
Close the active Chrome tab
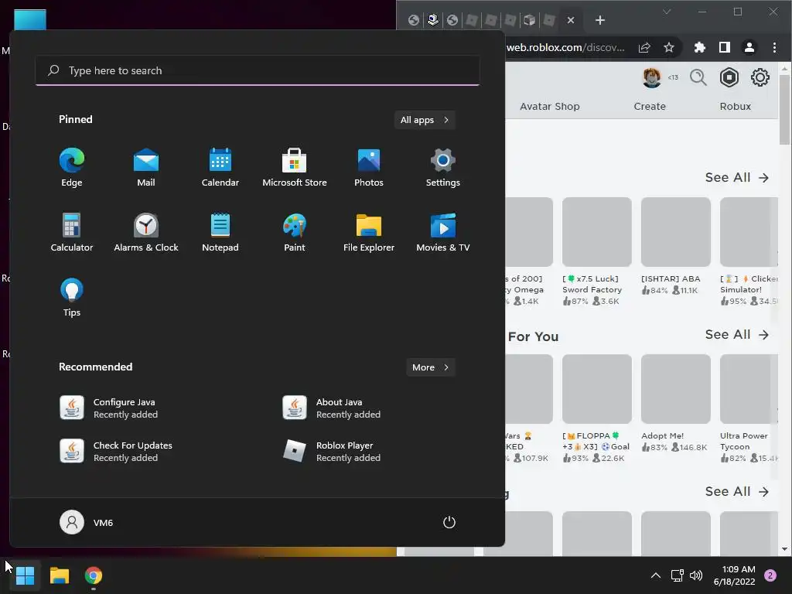(571, 20)
